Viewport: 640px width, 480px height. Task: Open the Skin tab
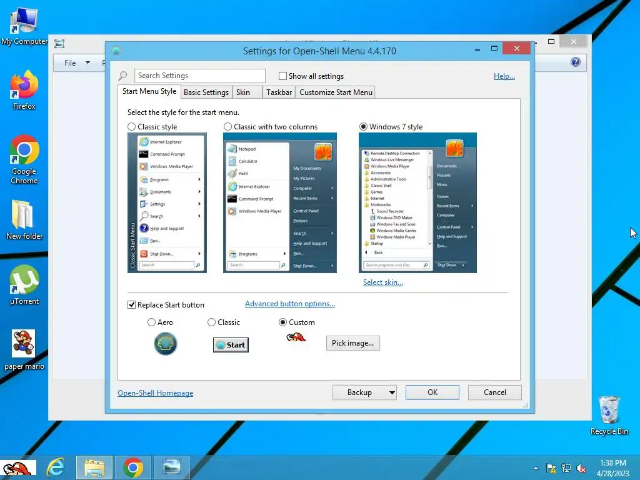click(x=247, y=92)
